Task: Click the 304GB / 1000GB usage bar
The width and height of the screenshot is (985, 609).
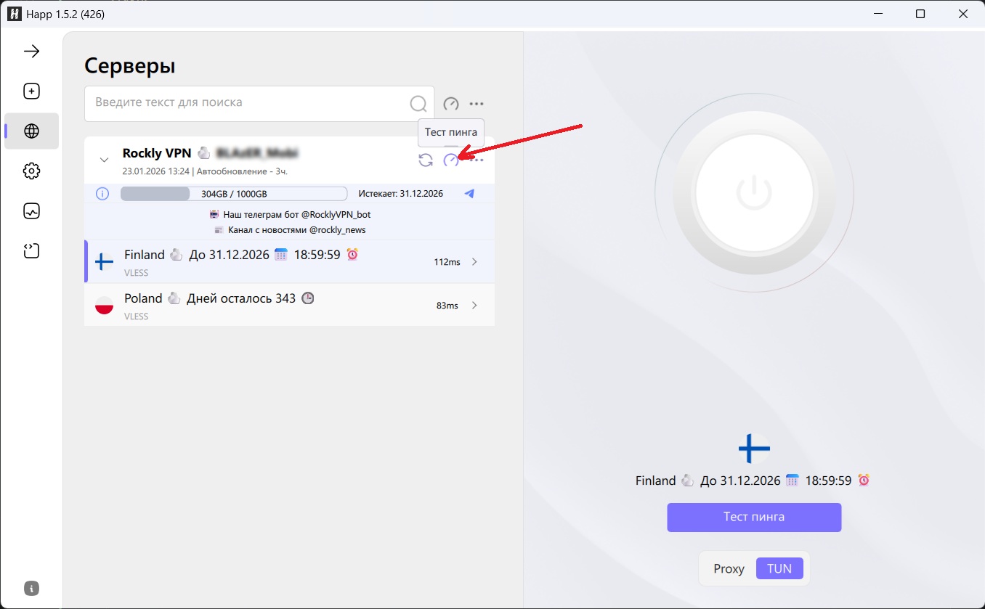Action: (233, 194)
